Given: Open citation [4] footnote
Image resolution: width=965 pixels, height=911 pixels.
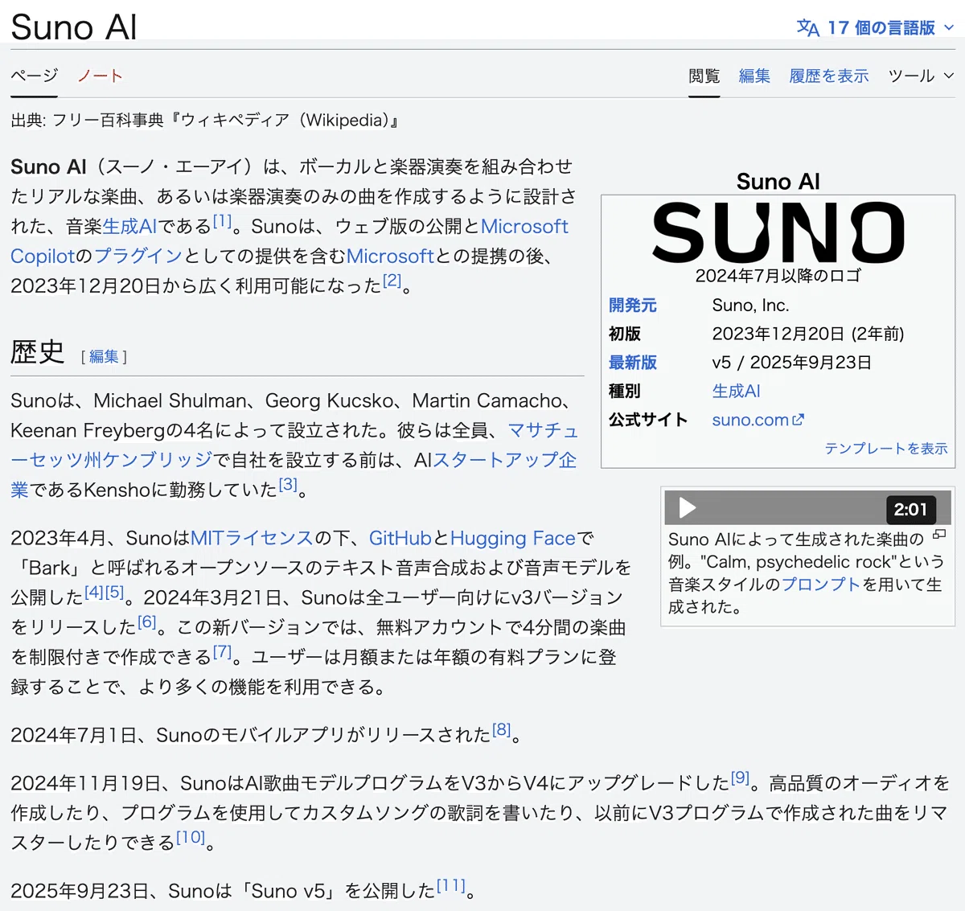Looking at the screenshot, I should click(x=94, y=593).
